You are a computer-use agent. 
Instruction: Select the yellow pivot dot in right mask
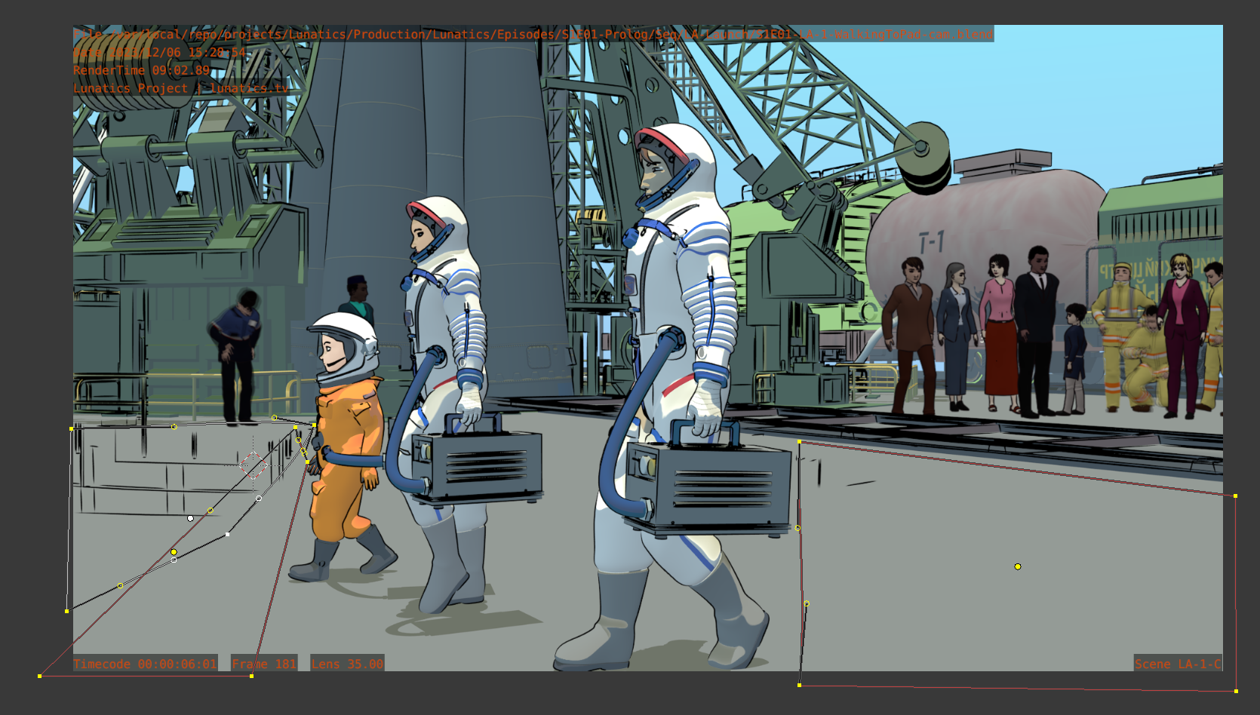(1018, 566)
